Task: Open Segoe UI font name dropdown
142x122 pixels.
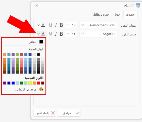Action: (x=98, y=34)
